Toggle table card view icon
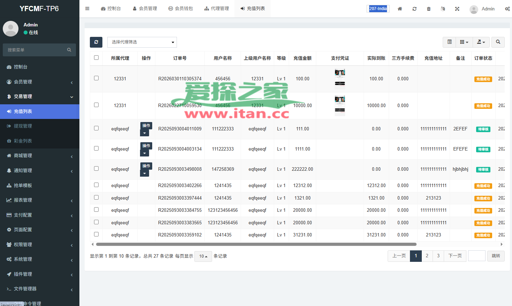Screen dimensions: 512x306 (x=449, y=42)
